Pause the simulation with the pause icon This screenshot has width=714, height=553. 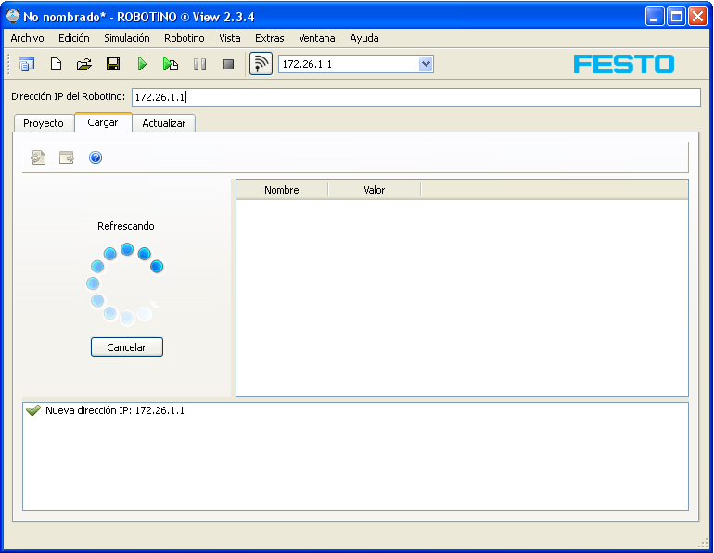199,64
